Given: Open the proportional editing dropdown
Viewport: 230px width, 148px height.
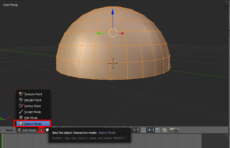Looking at the screenshot, I should pos(136,130).
